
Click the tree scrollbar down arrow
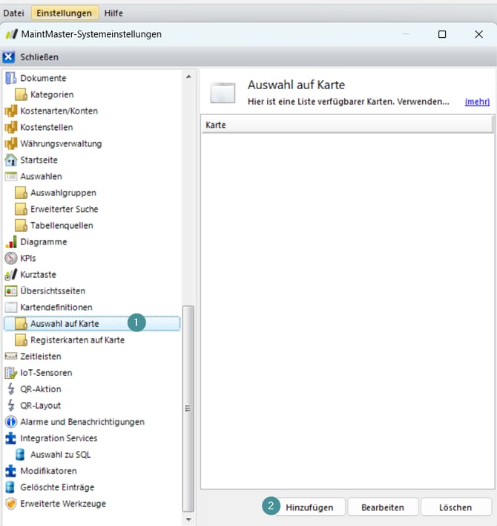[188, 519]
